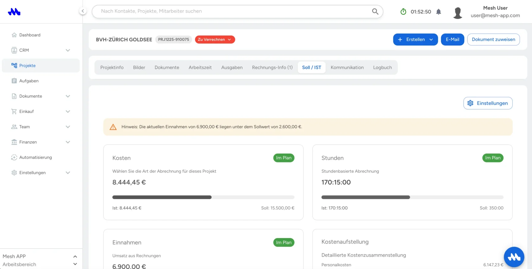The image size is (532, 269).
Task: Open the Arbeitszeit tab
Action: pyautogui.click(x=200, y=68)
